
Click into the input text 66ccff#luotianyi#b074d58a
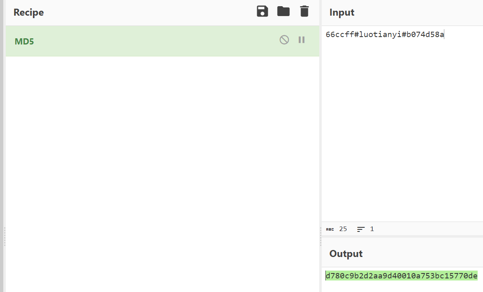[x=385, y=35]
